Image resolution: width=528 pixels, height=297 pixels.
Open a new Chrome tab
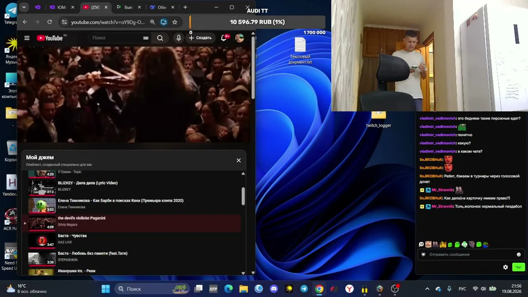point(185,7)
